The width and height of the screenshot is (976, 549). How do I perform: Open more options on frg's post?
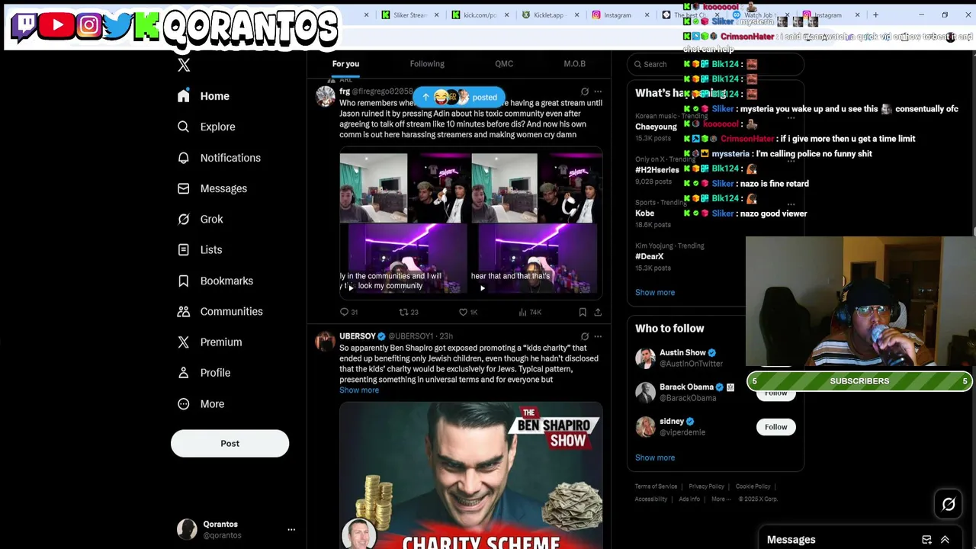tap(598, 91)
